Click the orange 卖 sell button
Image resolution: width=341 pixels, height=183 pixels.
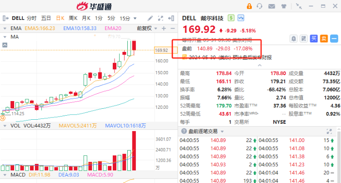click(x=324, y=39)
